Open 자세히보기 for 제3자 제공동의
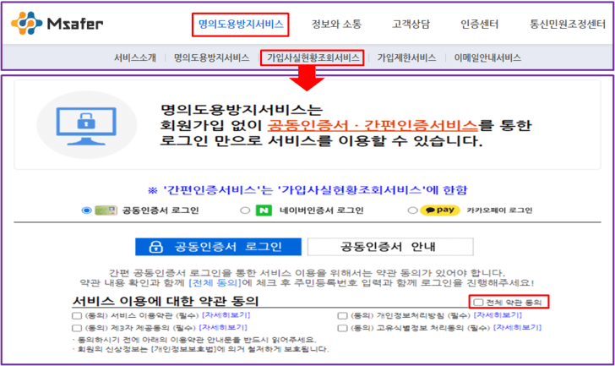The height and width of the screenshot is (366, 615). (x=223, y=327)
